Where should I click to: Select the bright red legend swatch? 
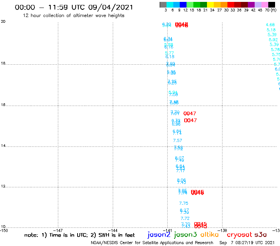(231, 5)
